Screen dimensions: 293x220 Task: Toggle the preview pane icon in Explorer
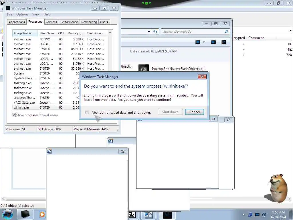tap(213, 42)
